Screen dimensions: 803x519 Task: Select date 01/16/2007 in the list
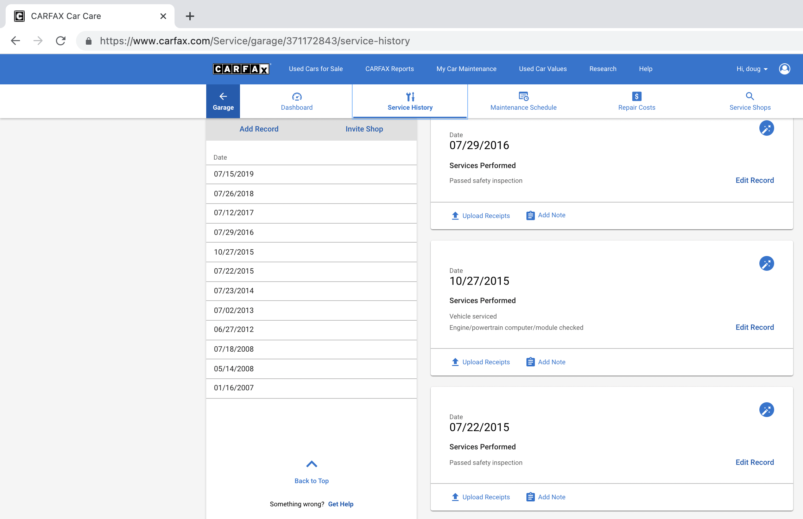pyautogui.click(x=311, y=388)
